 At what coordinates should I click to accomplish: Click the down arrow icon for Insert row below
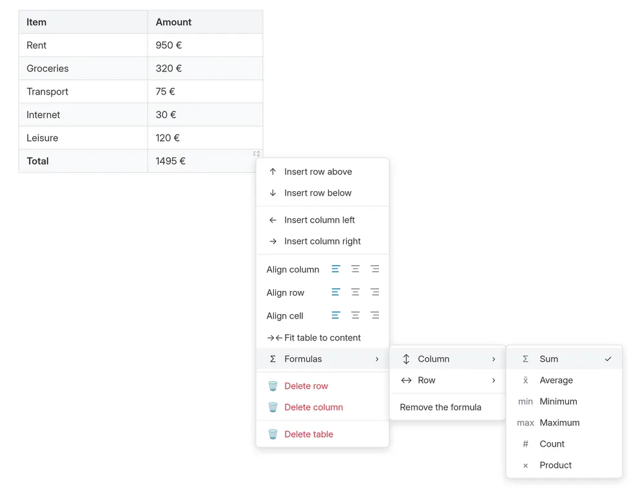click(x=273, y=192)
